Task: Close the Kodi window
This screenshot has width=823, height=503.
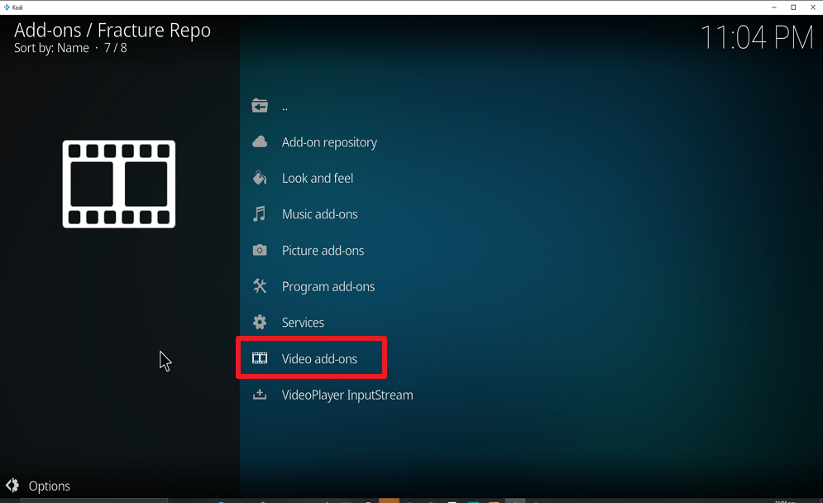Action: coord(812,7)
